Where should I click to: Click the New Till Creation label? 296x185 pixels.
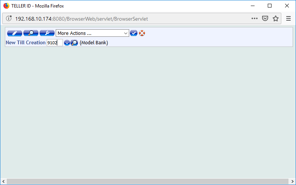pos(26,42)
